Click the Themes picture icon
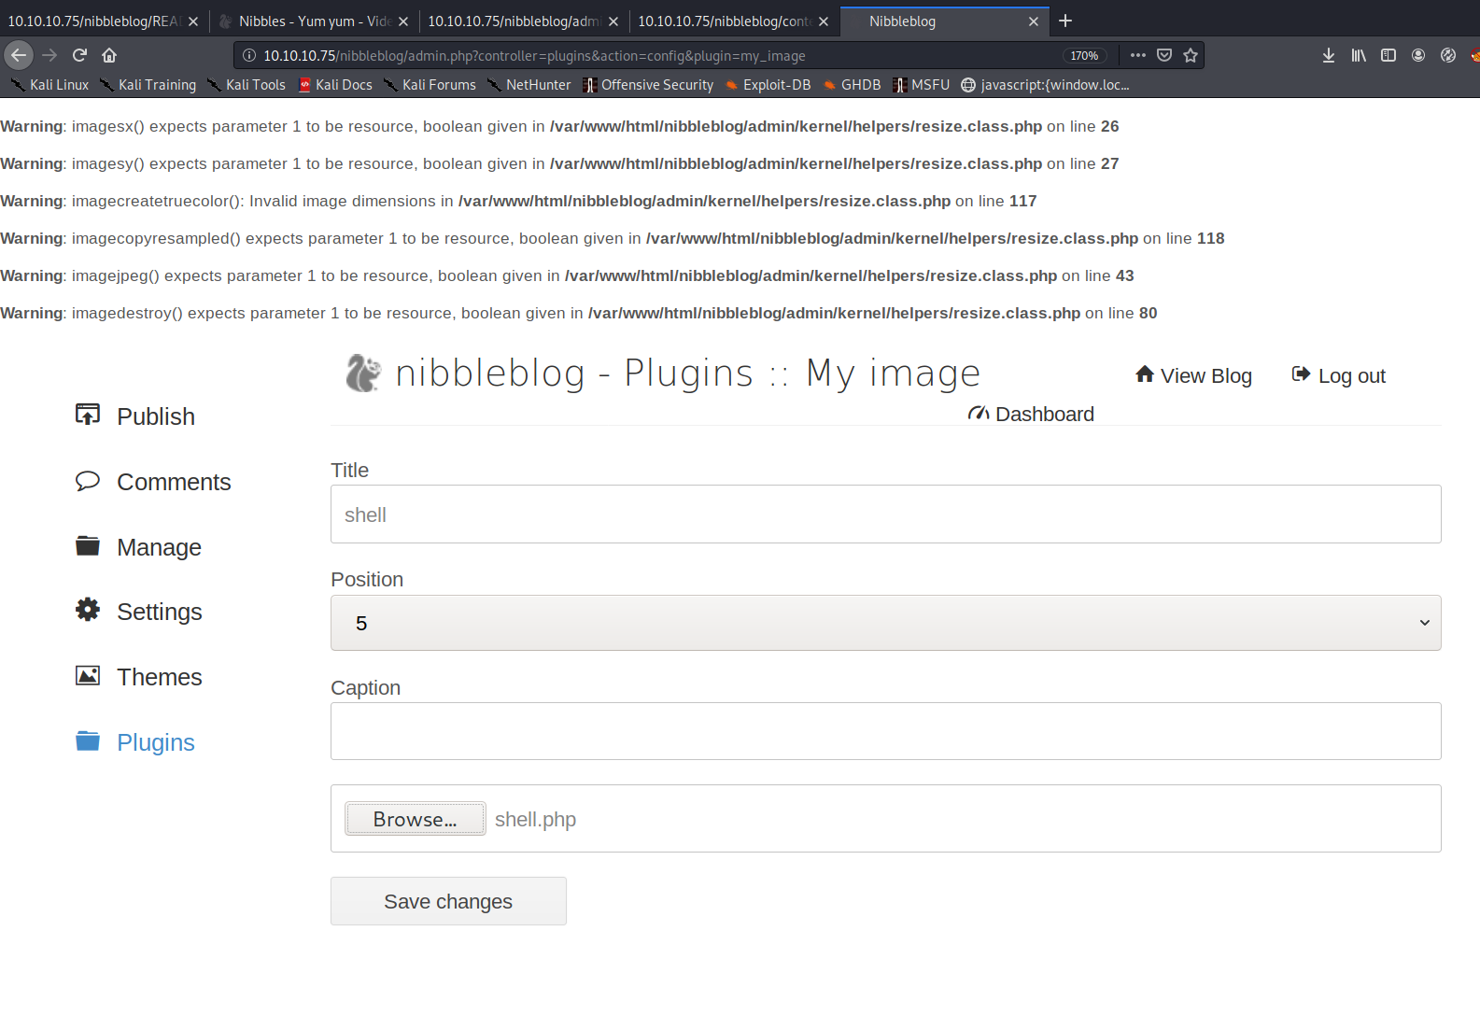1480x1029 pixels. coord(88,675)
